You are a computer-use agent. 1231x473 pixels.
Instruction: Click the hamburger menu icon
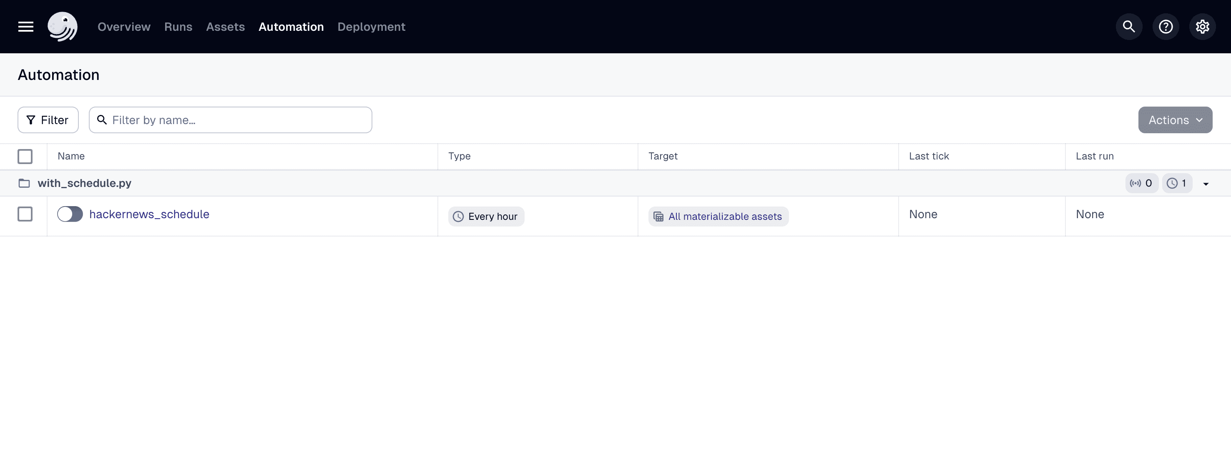click(x=25, y=26)
